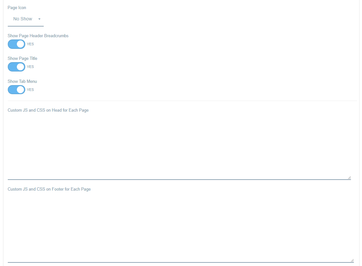The height and width of the screenshot is (266, 362).
Task: Click the Show Tab Menu label
Action: (x=22, y=82)
